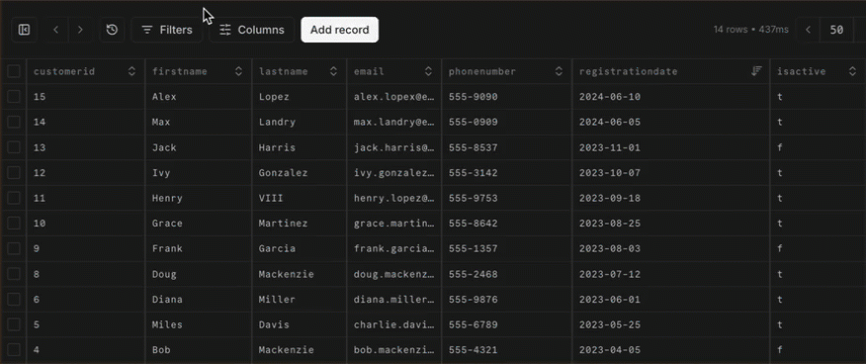Sort by the lastname column arrows
The width and height of the screenshot is (866, 364).
[x=333, y=71]
